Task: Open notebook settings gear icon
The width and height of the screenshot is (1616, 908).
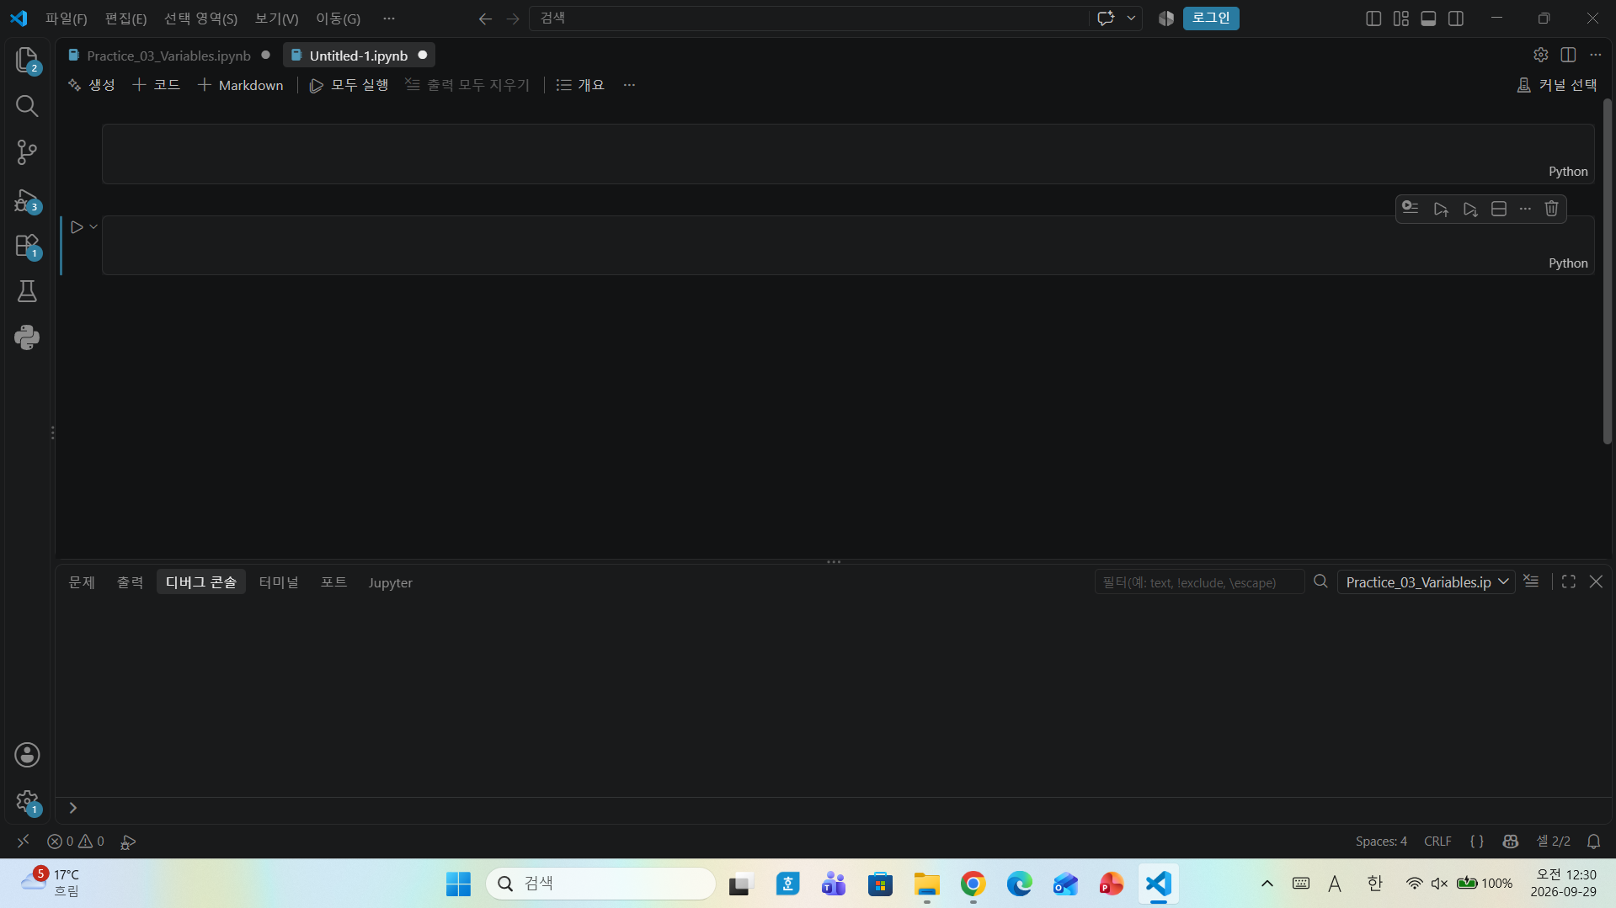Action: (1540, 55)
